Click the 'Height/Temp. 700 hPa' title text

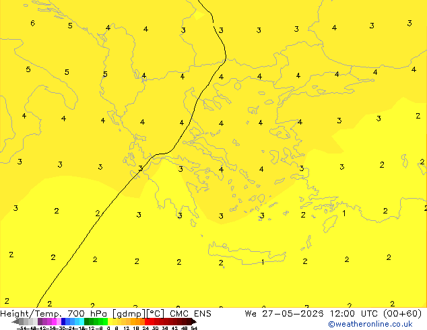(54, 314)
